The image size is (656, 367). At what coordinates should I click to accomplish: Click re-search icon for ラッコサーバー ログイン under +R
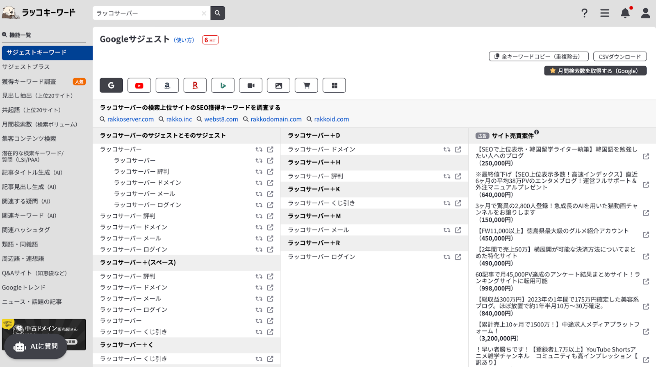446,257
